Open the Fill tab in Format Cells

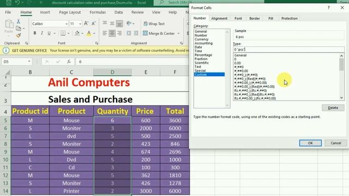tap(270, 19)
